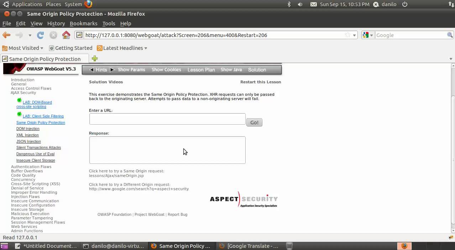This screenshot has height=250, width=455.
Task: Open the File menu
Action: [x=7, y=24]
